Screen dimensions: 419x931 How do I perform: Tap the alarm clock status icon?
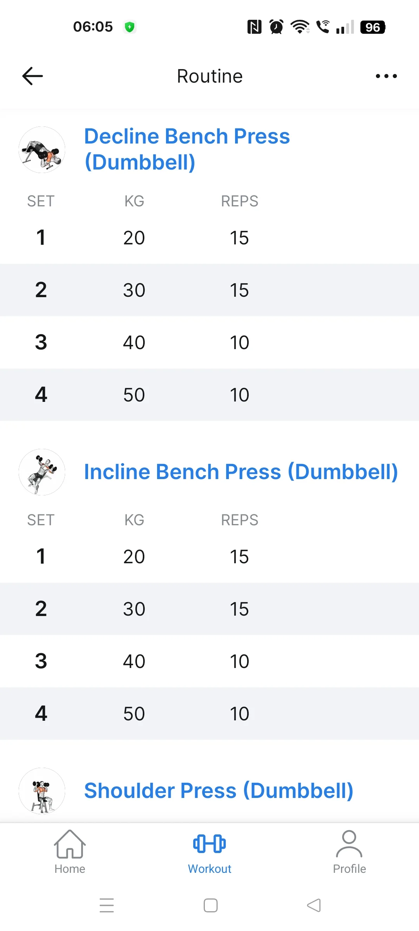coord(276,27)
